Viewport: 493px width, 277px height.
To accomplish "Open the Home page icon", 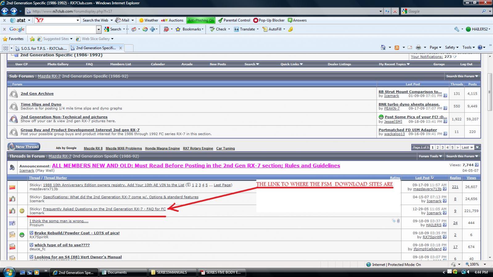I will pos(383,47).
